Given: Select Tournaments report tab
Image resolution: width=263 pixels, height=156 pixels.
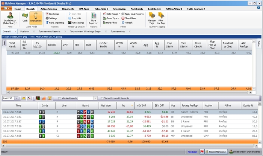Looking at the screenshot, I should point(118,32).
